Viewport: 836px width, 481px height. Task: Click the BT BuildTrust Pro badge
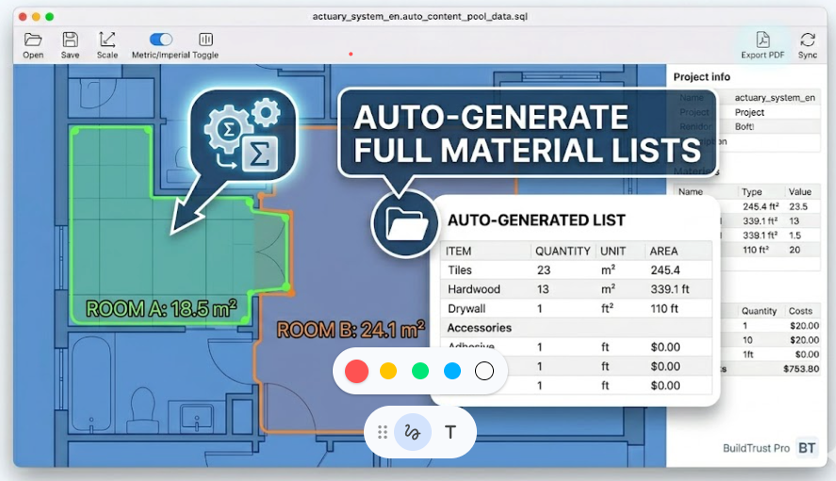(807, 448)
